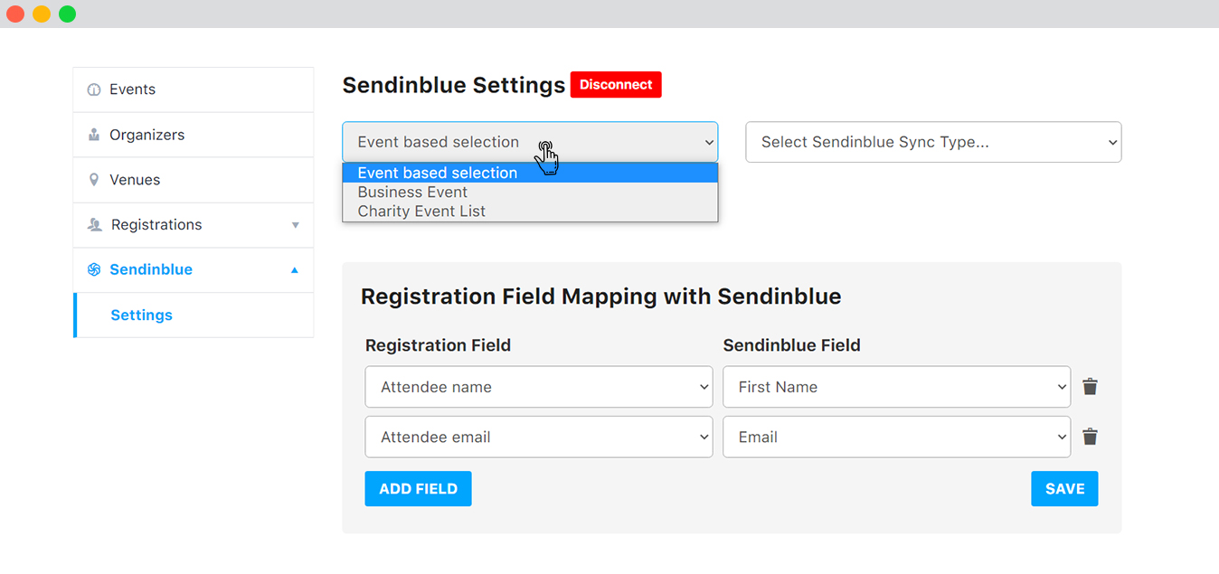Click the Registration Field column label
Viewport: 1219px width, 574px height.
coord(438,345)
